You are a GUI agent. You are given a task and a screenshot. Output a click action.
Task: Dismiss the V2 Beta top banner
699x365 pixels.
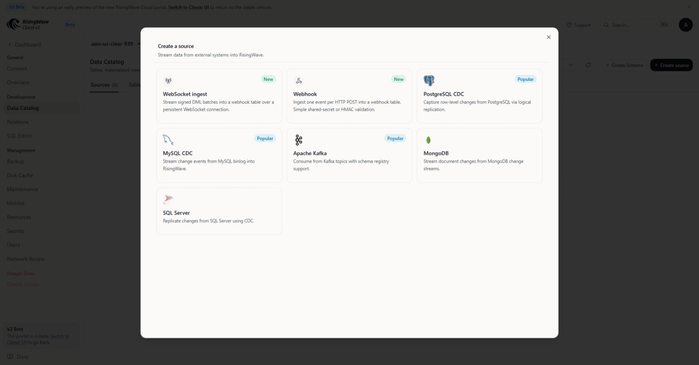(689, 7)
